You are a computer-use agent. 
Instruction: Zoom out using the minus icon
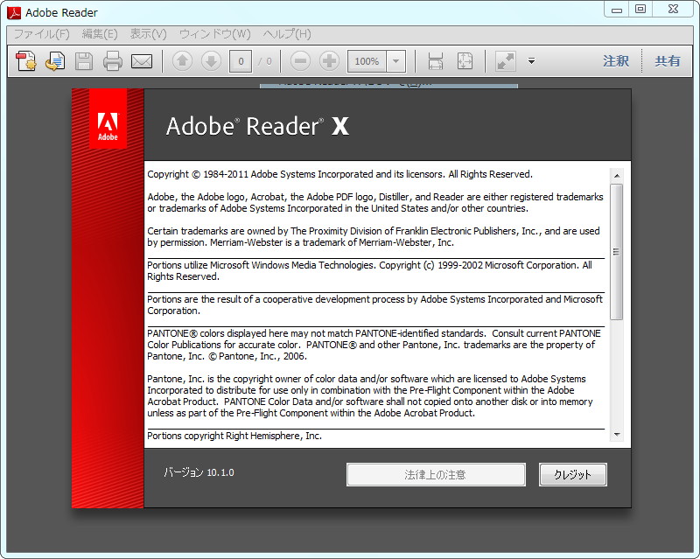coord(300,61)
